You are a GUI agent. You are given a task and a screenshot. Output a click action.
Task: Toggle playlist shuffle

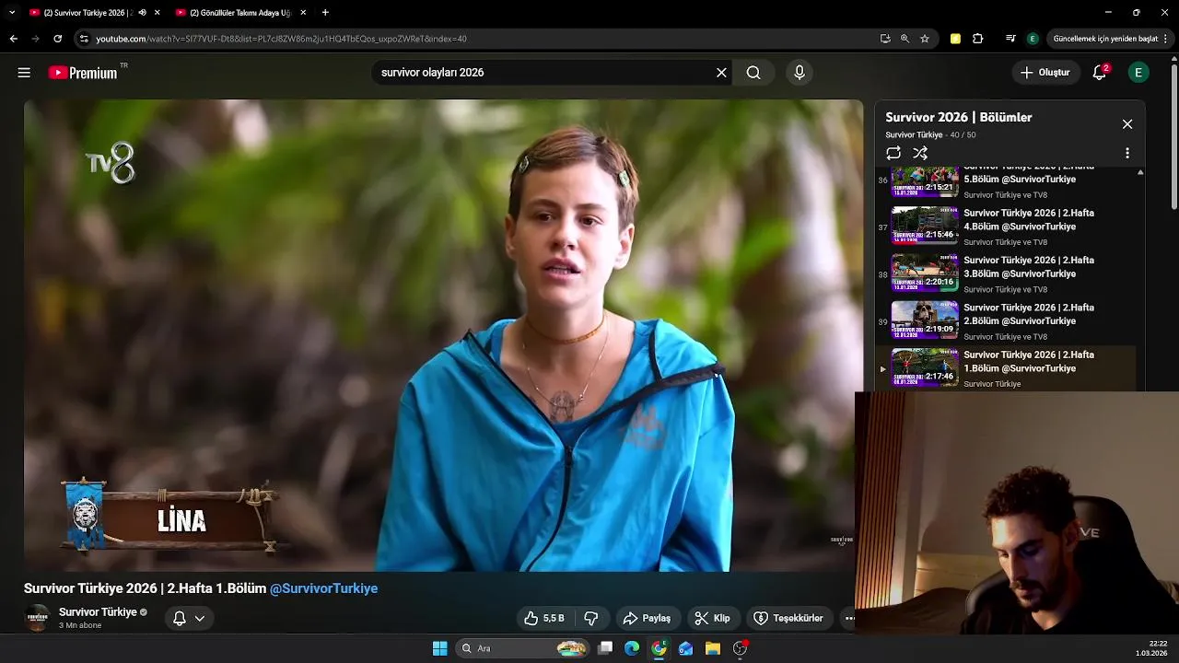pos(920,153)
